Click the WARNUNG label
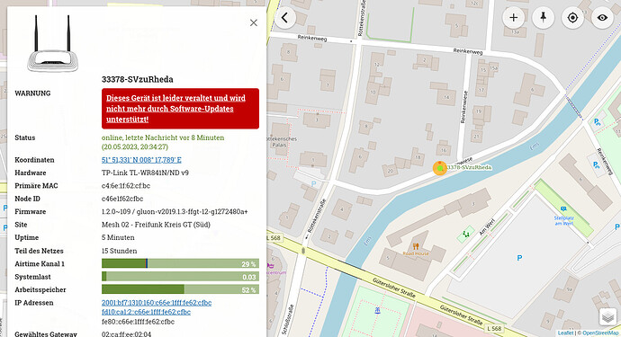Viewport: 621px width, 337px height. [32, 93]
